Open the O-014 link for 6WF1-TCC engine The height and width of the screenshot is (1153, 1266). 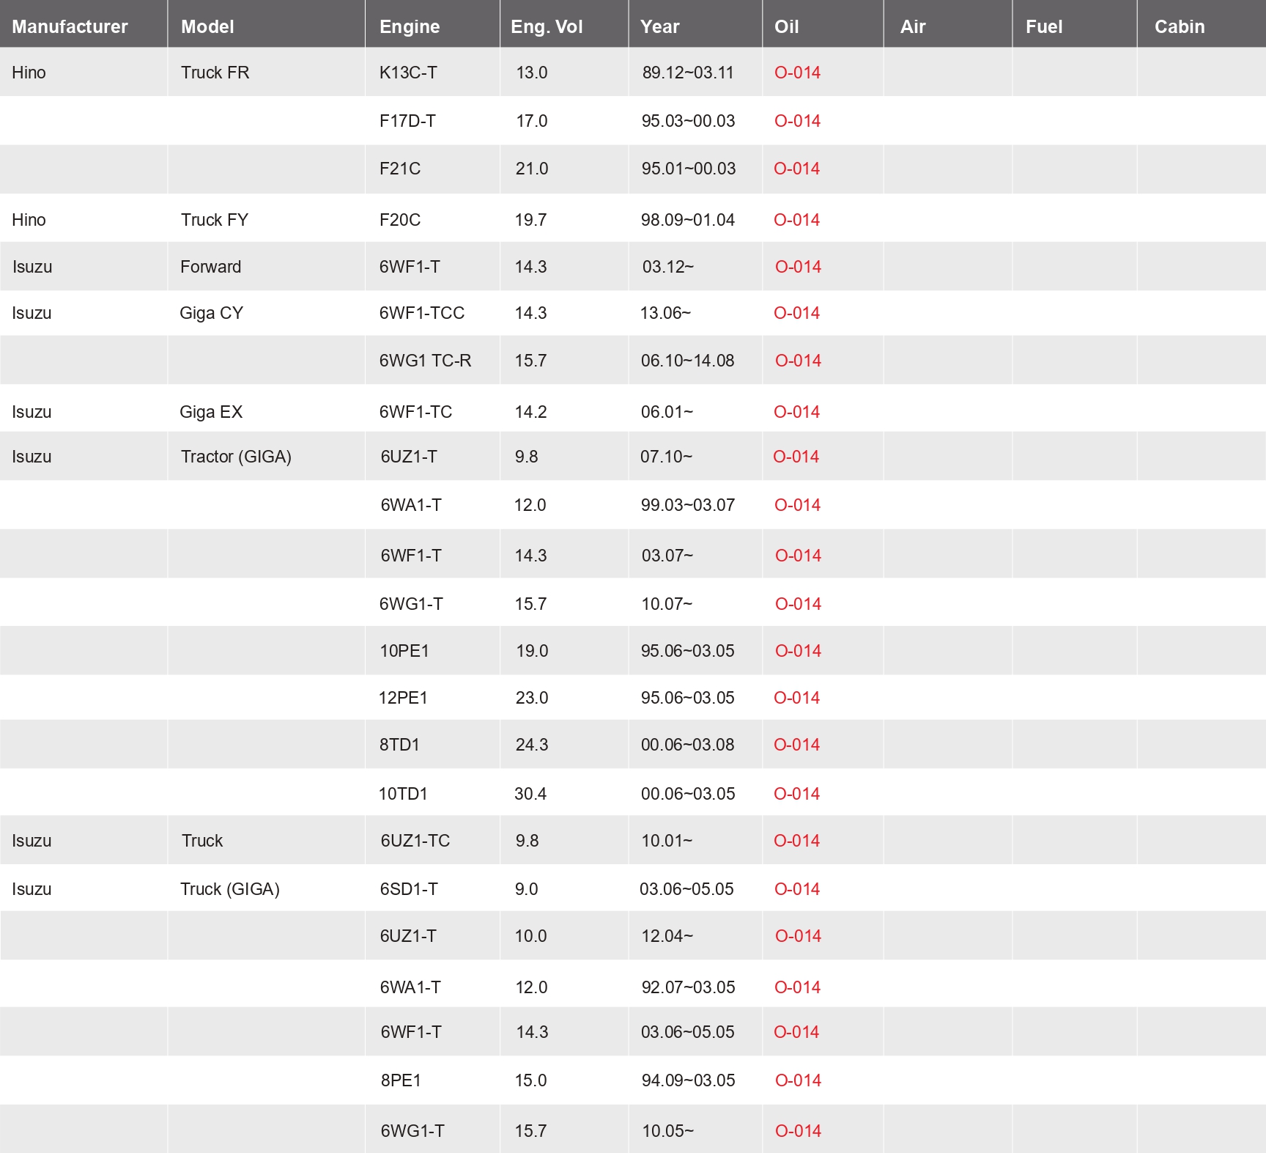tap(796, 313)
